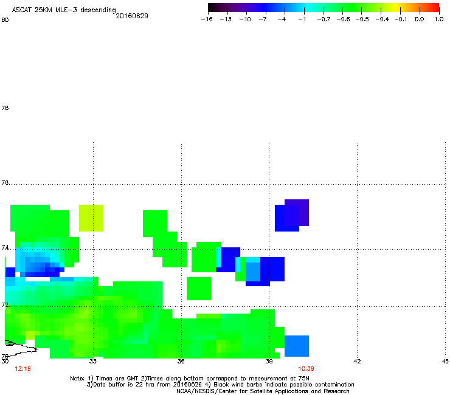The width and height of the screenshot is (450, 395).
Task: Click the latitude label 72
Action: click(5, 304)
